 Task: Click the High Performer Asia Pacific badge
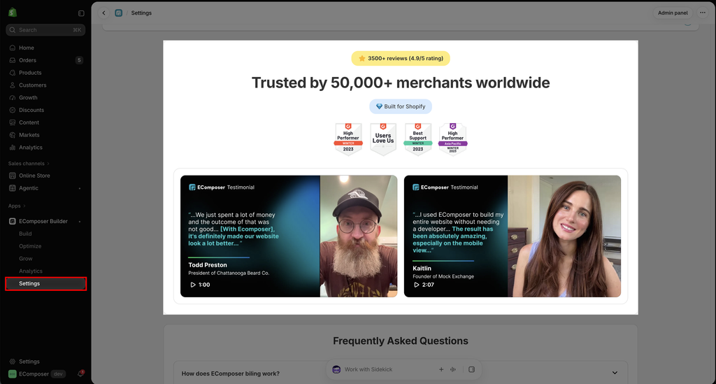pos(452,139)
